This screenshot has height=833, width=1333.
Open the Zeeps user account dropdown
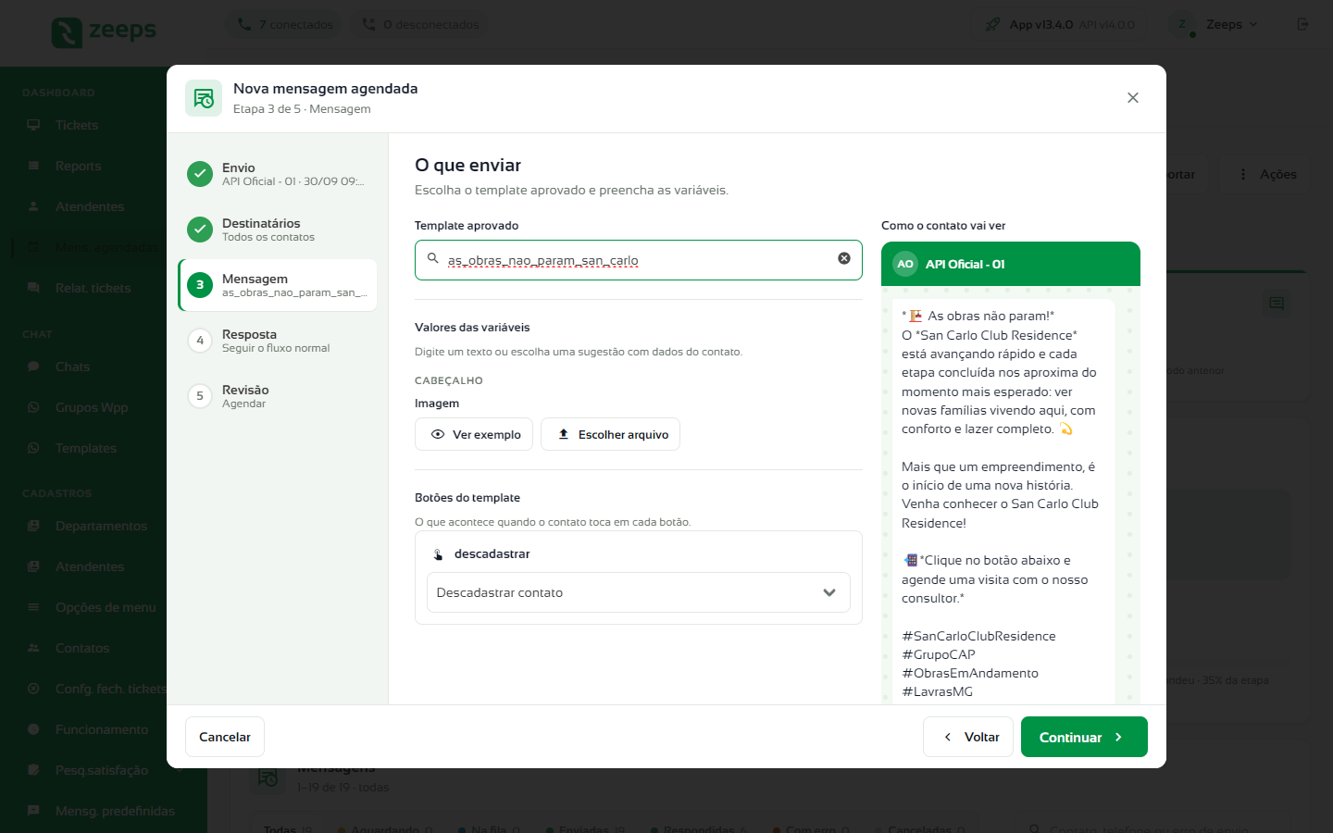pos(1215,25)
